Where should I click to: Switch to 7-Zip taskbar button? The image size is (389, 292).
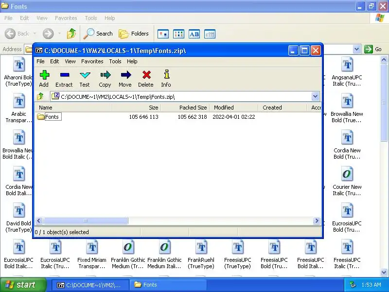tap(90, 285)
